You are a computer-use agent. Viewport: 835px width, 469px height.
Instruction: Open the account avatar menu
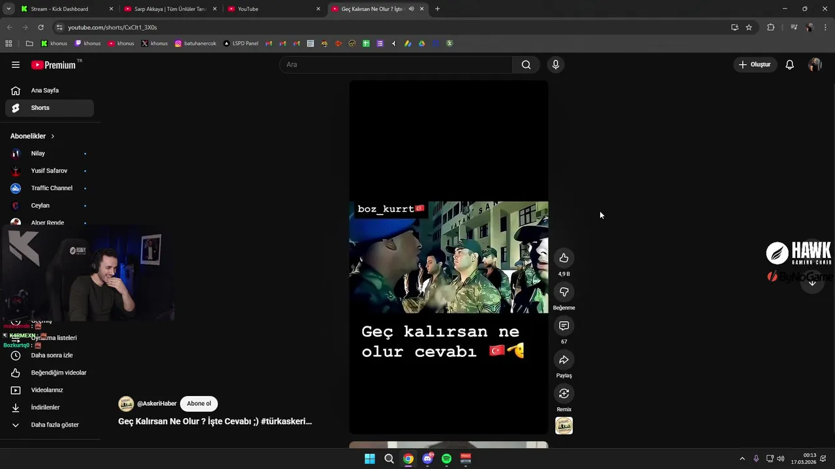tap(815, 64)
